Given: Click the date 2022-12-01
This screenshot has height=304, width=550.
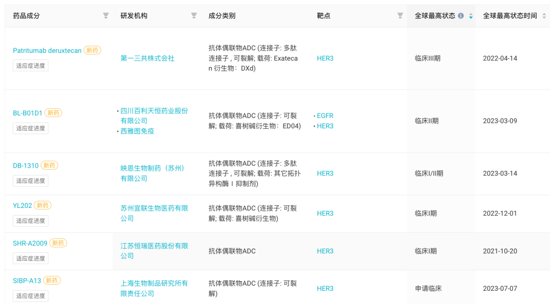Looking at the screenshot, I should [x=500, y=214].
